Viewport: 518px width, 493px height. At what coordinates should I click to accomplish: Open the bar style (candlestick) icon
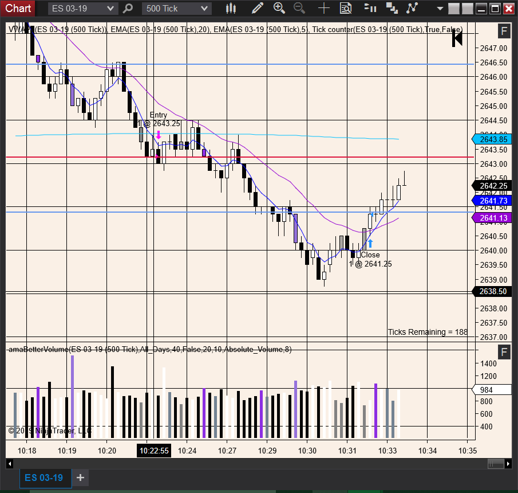[231, 8]
